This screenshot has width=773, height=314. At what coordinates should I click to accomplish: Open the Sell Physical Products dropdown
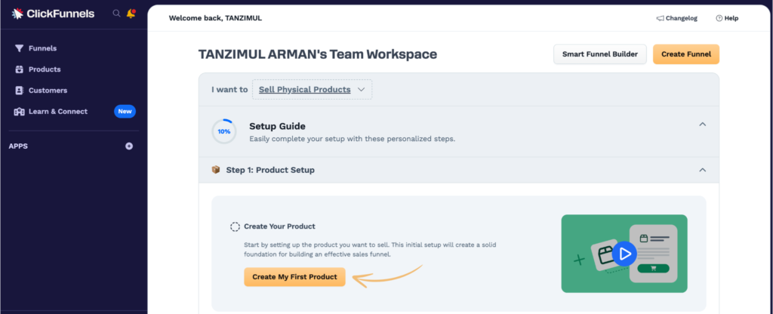312,90
